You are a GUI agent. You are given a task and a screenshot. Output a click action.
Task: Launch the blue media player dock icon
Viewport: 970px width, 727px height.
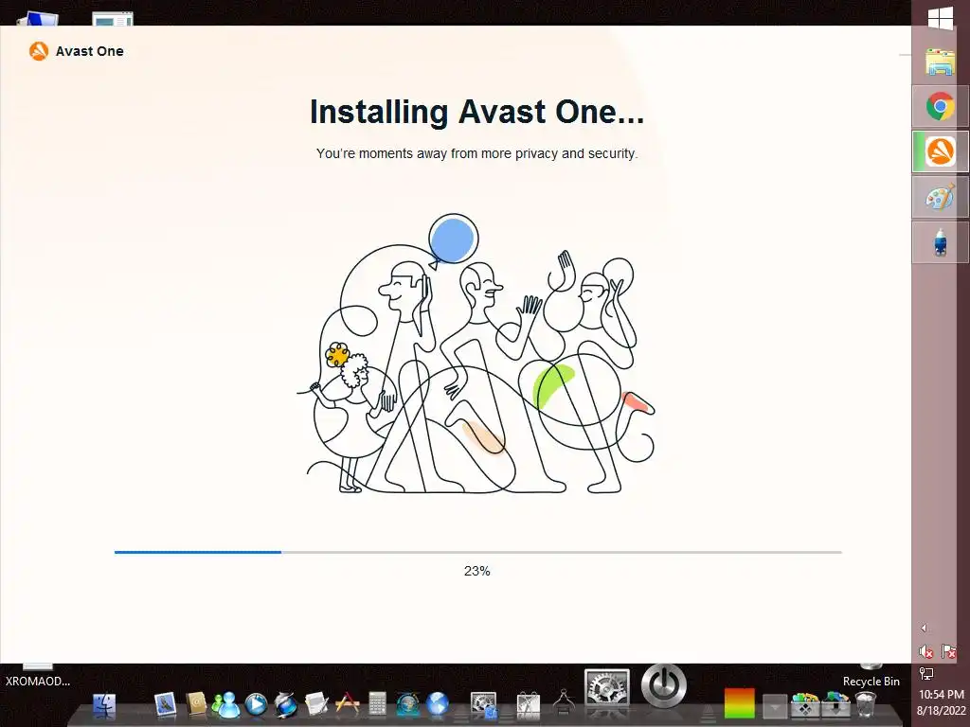point(256,704)
